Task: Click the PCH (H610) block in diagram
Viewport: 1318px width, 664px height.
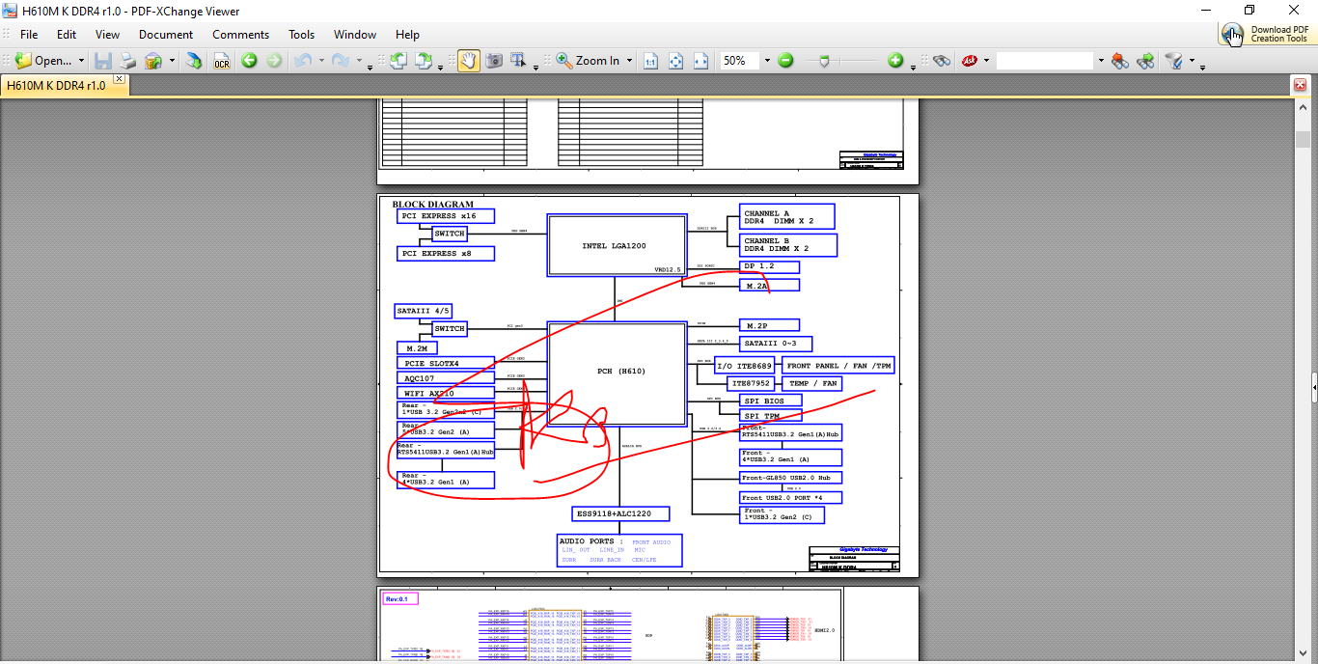Action: [618, 373]
